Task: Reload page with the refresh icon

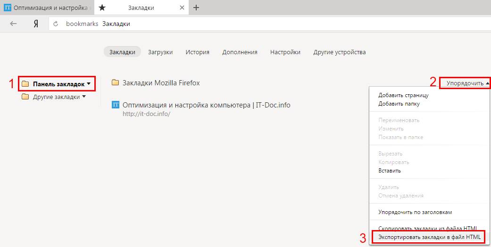Action: point(56,24)
